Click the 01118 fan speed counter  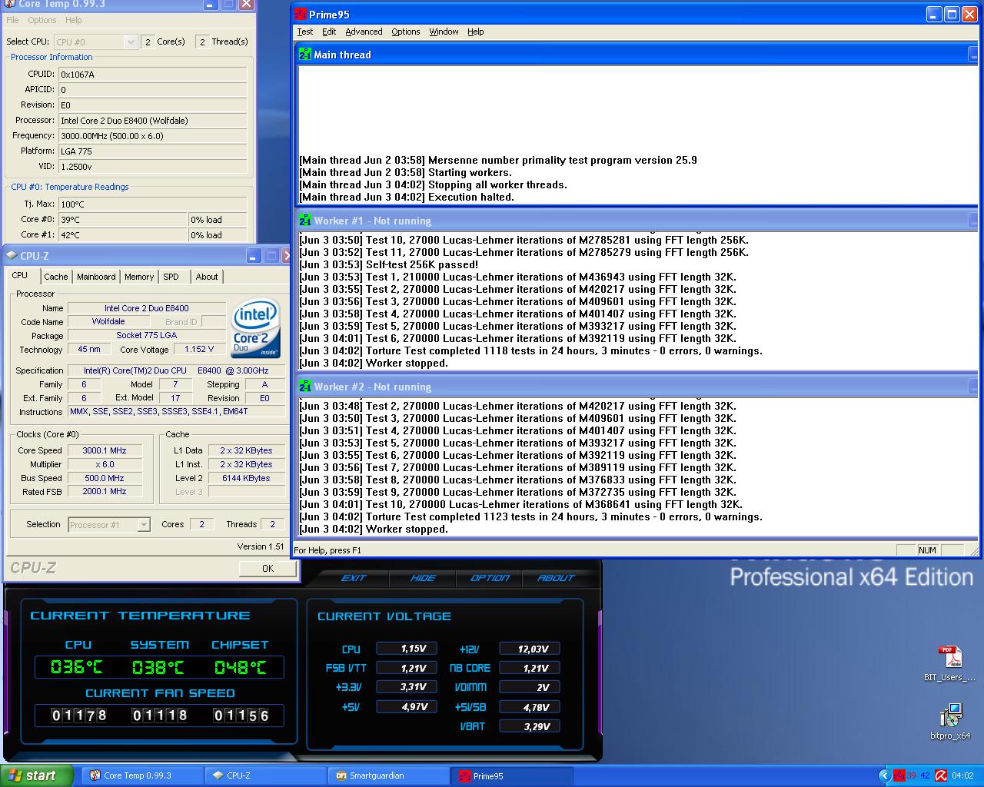(160, 716)
